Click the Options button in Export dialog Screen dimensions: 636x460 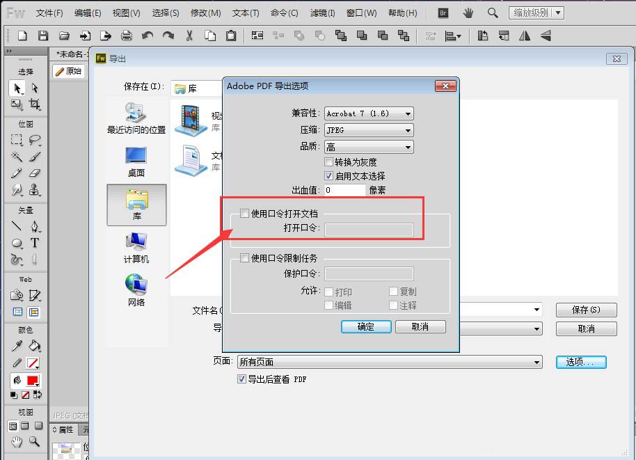[x=581, y=362]
